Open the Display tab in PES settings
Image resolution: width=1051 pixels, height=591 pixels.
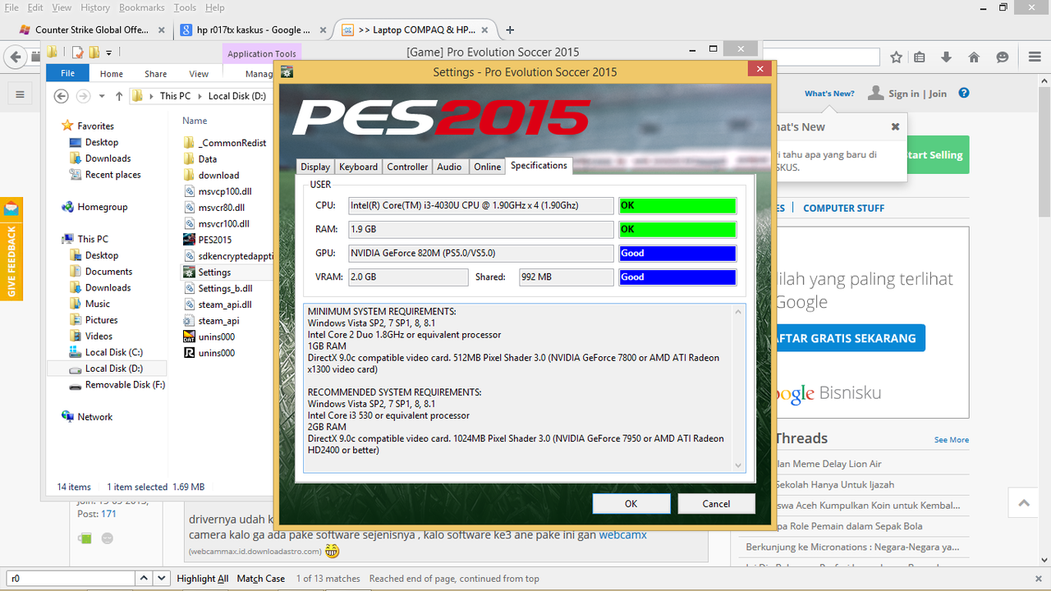point(315,167)
